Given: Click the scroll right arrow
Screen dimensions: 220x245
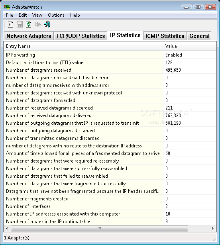Looking at the screenshot, I should (x=213, y=228).
